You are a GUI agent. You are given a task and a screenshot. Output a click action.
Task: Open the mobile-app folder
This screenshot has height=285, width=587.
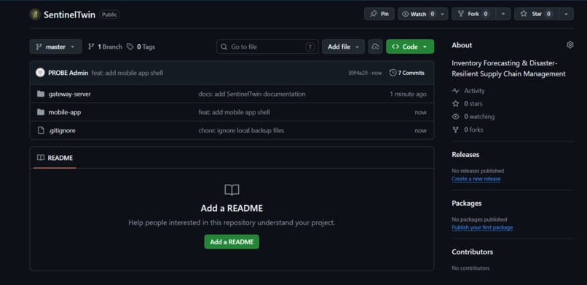(65, 113)
